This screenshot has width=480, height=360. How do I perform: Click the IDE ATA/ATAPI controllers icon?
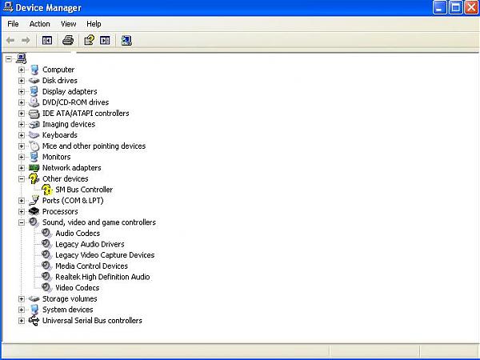point(34,114)
